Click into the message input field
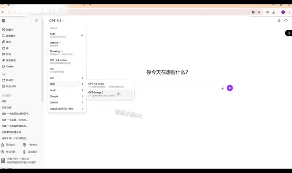292x173 pixels. point(177,88)
